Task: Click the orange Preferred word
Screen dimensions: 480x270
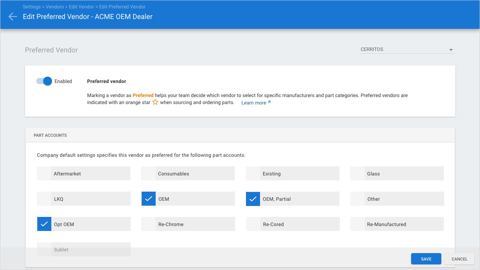Action: [x=143, y=95]
